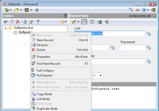The width and height of the screenshot is (159, 111).
Task: Click the 'no keywords set' text
Action: click(140, 16)
